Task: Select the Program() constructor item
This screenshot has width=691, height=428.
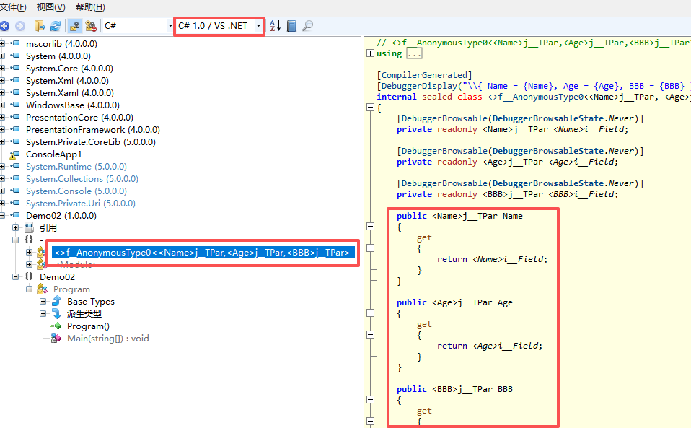Action: (88, 326)
